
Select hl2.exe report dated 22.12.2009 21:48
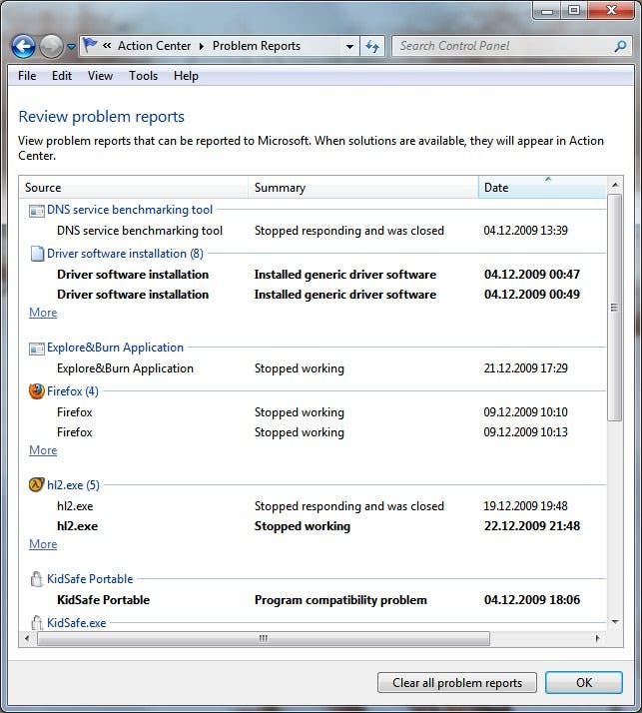(313, 526)
